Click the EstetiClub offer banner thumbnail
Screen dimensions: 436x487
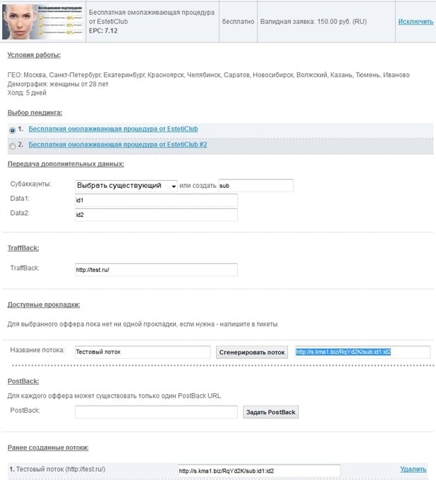click(x=42, y=22)
